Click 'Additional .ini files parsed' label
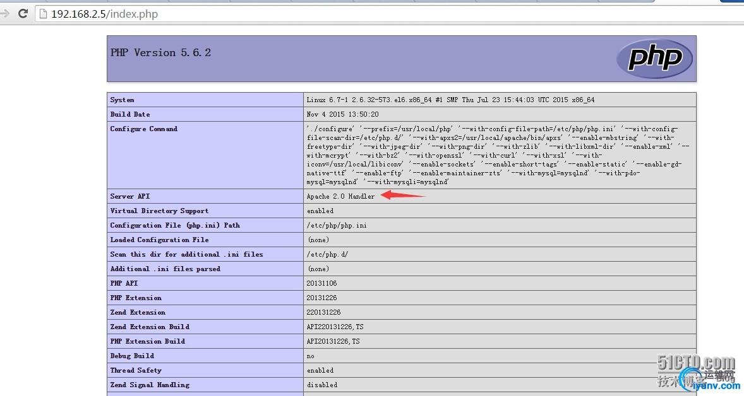The width and height of the screenshot is (744, 396). [165, 269]
